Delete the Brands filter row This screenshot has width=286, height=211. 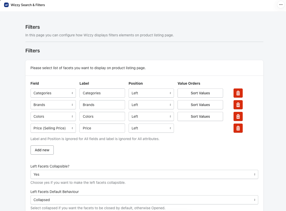pos(238,105)
